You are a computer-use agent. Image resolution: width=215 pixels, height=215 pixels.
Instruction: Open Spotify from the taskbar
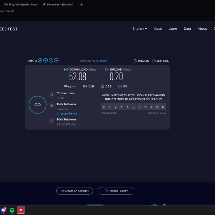(12, 210)
